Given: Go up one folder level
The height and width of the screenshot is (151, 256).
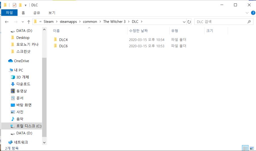Looking at the screenshot, I should [29, 22].
